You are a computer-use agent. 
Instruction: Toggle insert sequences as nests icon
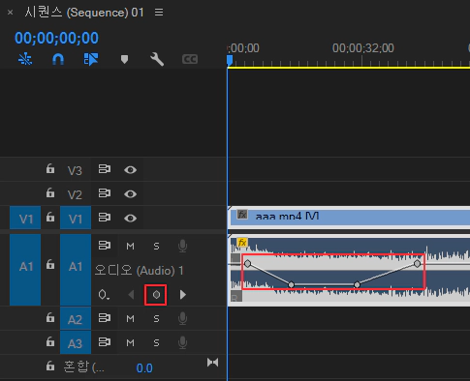(25, 59)
